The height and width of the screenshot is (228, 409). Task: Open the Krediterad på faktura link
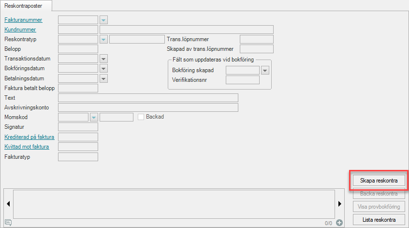(29, 137)
